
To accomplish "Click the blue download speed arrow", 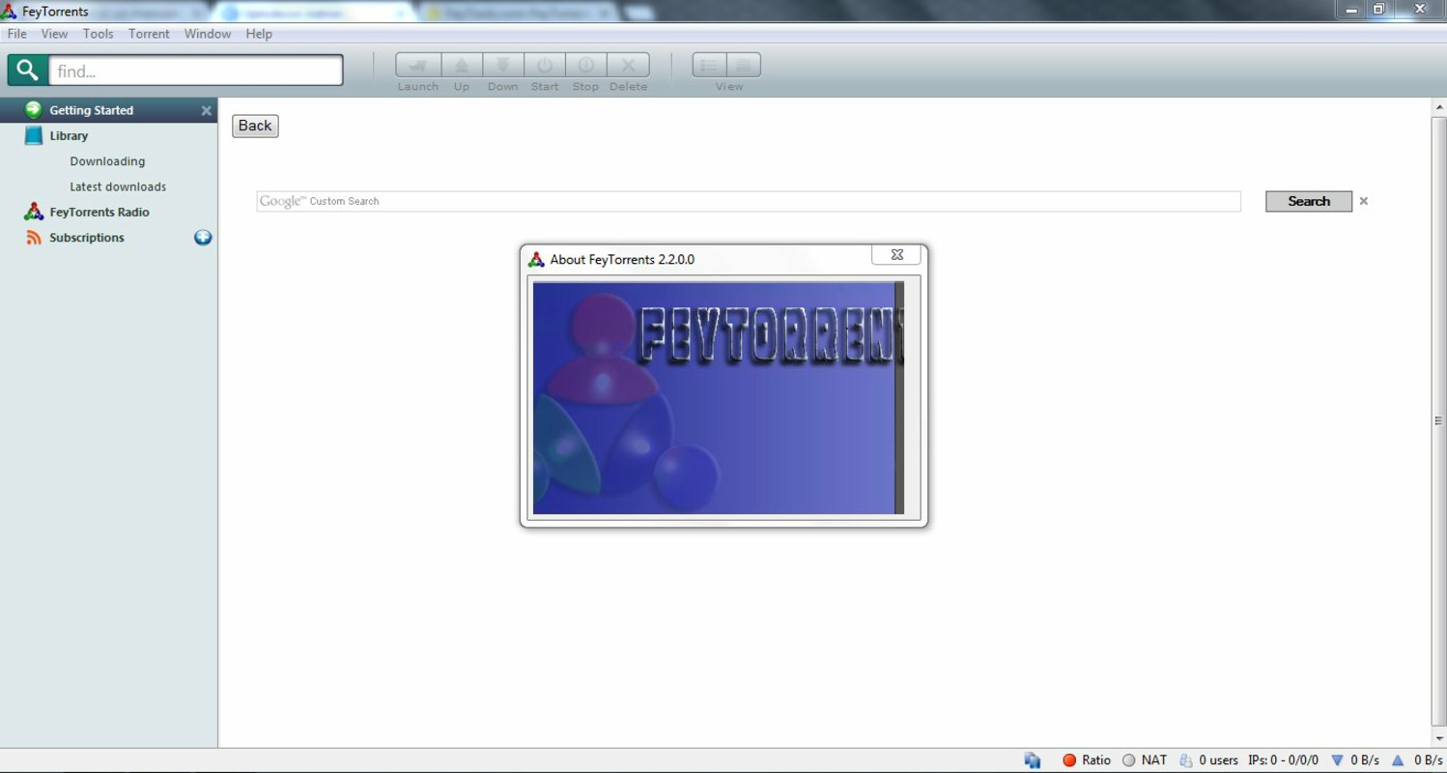I will pyautogui.click(x=1338, y=760).
